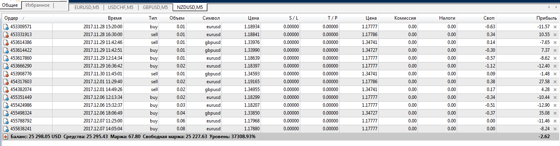Close the gbpusd order with profit 35.08

(555, 113)
